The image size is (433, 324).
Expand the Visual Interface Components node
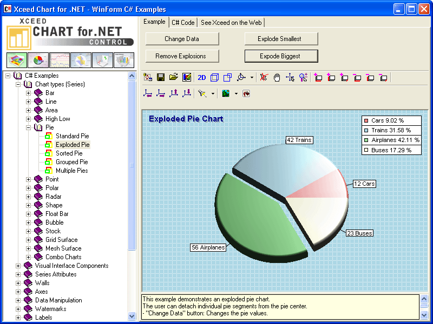pos(18,266)
